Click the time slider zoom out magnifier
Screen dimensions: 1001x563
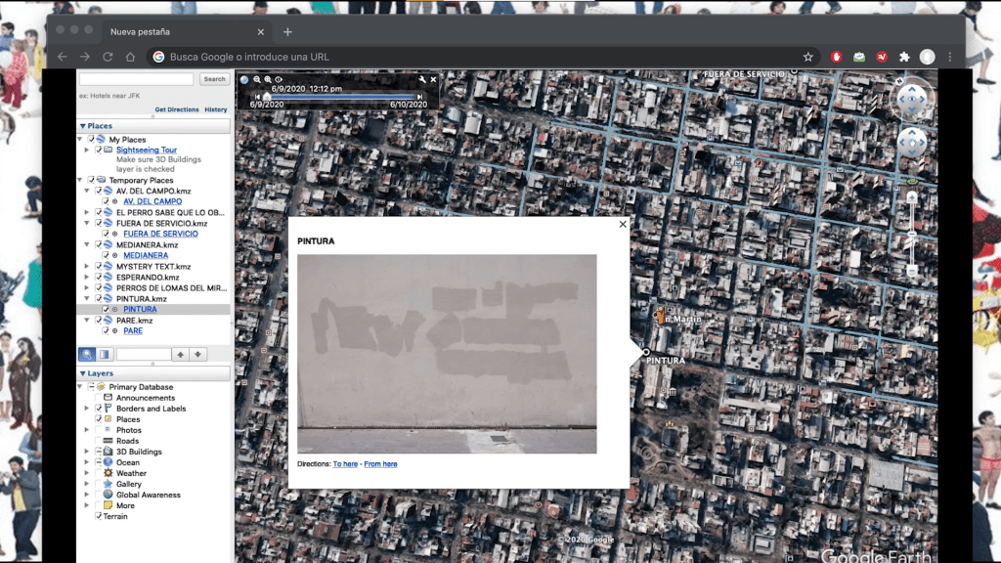click(x=257, y=79)
